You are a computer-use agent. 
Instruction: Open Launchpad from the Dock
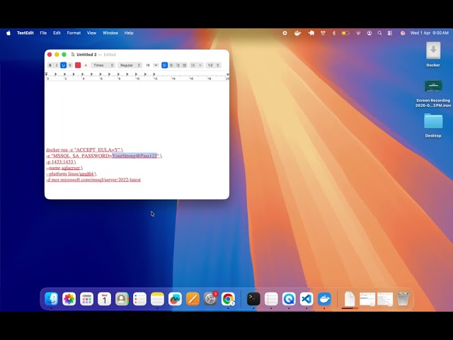(x=86, y=299)
